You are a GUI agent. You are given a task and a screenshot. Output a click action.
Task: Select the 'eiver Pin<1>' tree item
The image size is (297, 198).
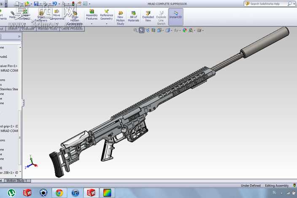tap(9, 66)
